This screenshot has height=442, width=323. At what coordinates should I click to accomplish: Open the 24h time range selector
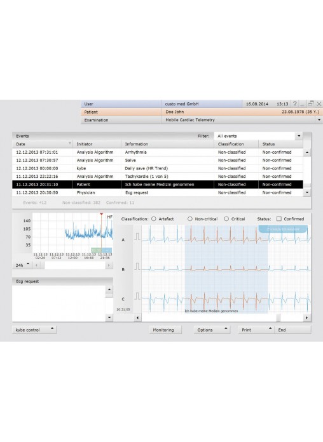[22, 265]
